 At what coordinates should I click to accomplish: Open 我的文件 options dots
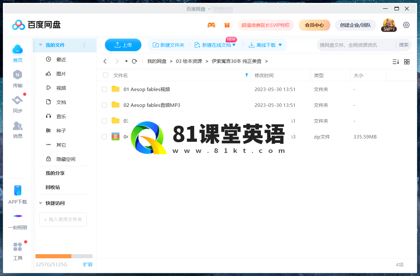point(84,45)
